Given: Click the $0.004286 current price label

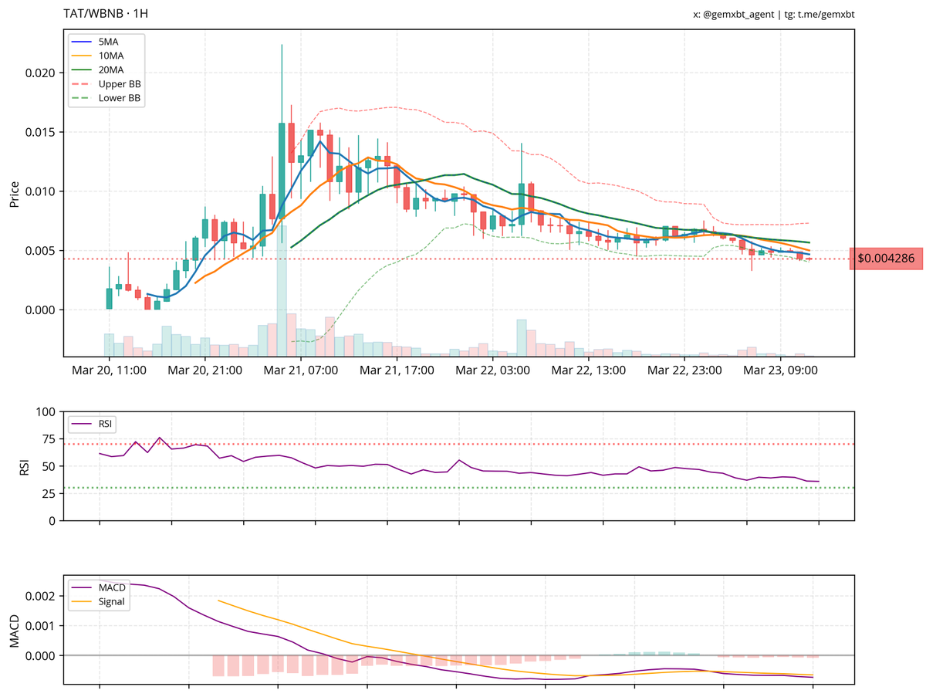Looking at the screenshot, I should pos(884,259).
